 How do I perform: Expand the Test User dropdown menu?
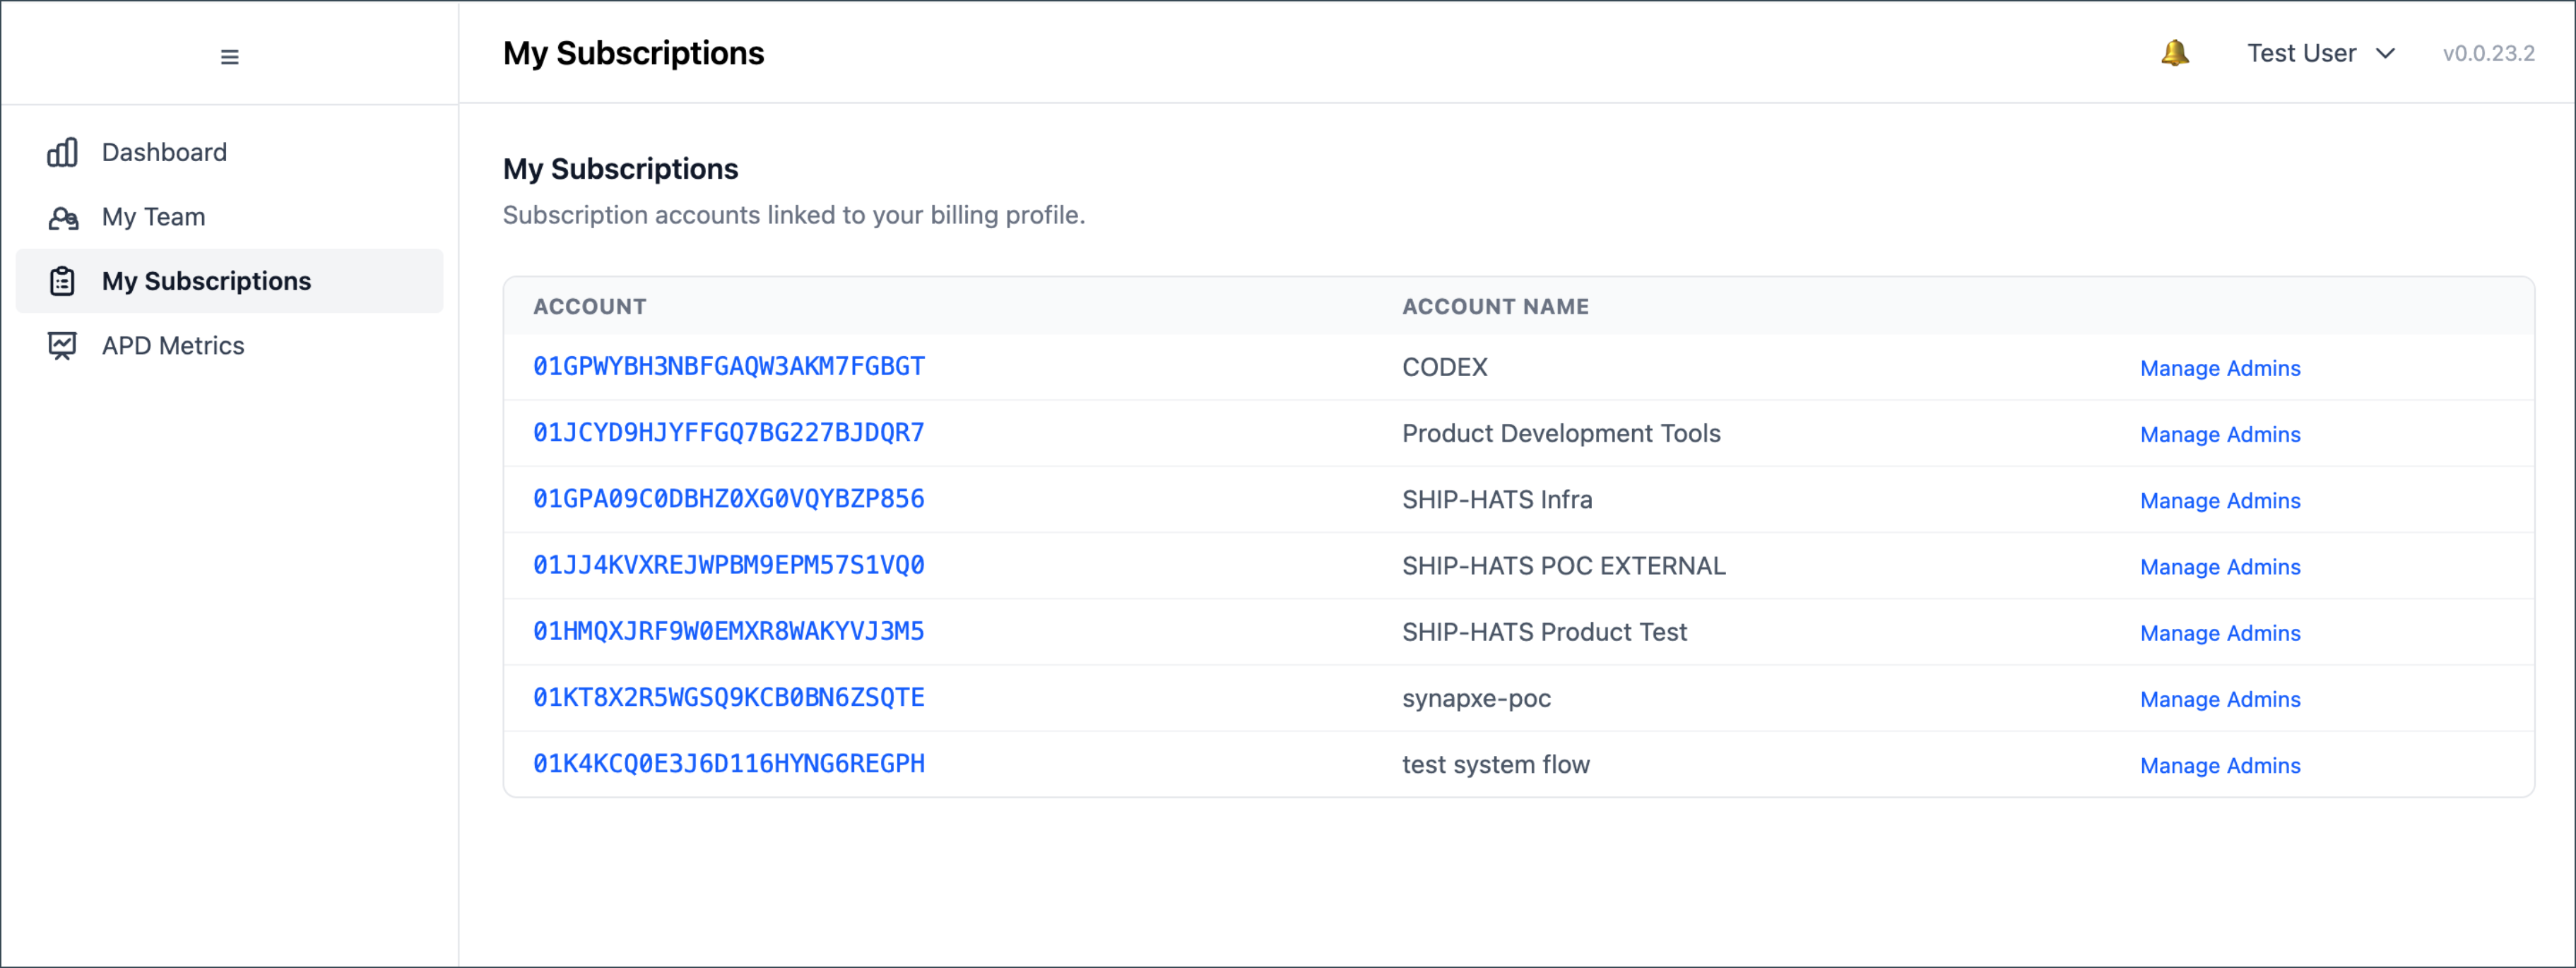pos(2320,53)
